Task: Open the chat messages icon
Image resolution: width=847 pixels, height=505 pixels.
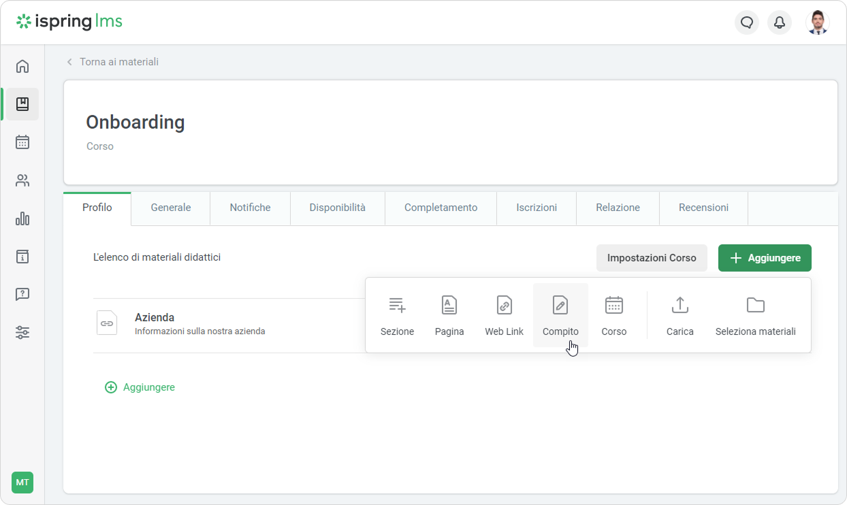Action: (747, 22)
